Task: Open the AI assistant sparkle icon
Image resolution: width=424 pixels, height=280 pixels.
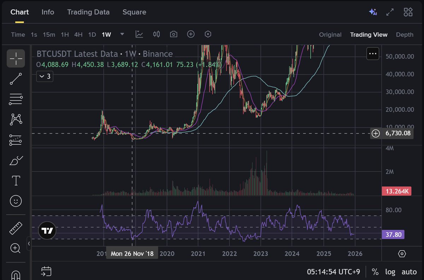Action: tap(373, 12)
